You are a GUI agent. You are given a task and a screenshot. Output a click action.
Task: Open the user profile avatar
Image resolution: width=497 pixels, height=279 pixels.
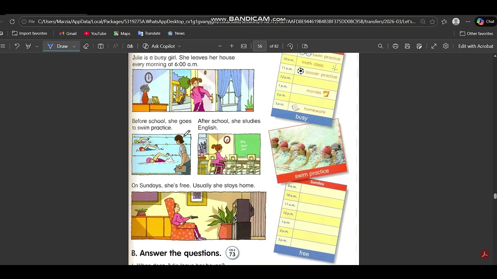(x=456, y=22)
